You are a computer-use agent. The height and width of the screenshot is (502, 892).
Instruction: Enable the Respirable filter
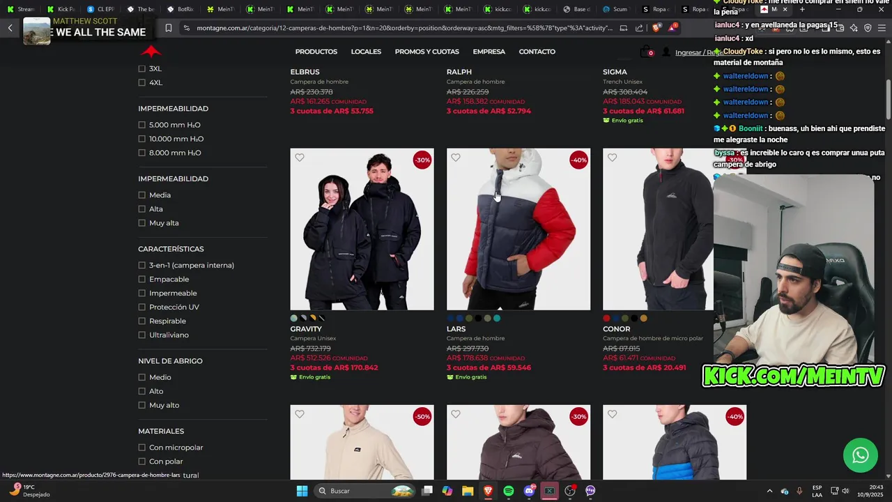[x=142, y=321]
